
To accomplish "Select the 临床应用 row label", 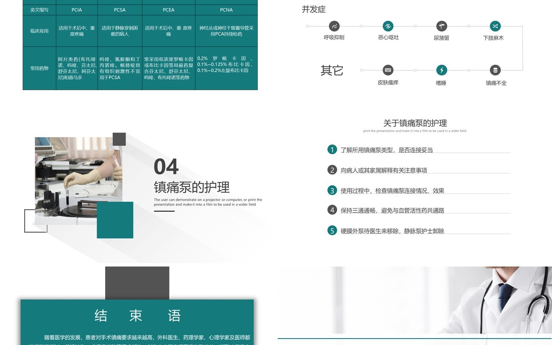I will click(x=39, y=31).
